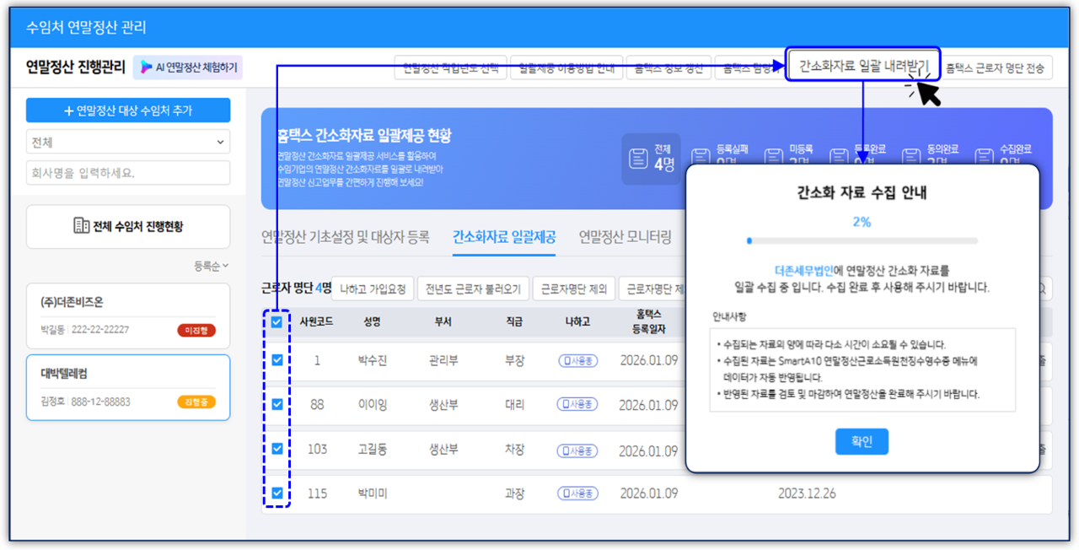Click 연말정산 대상 수임처 추가 button
Image resolution: width=1079 pixels, height=550 pixels.
[128, 111]
